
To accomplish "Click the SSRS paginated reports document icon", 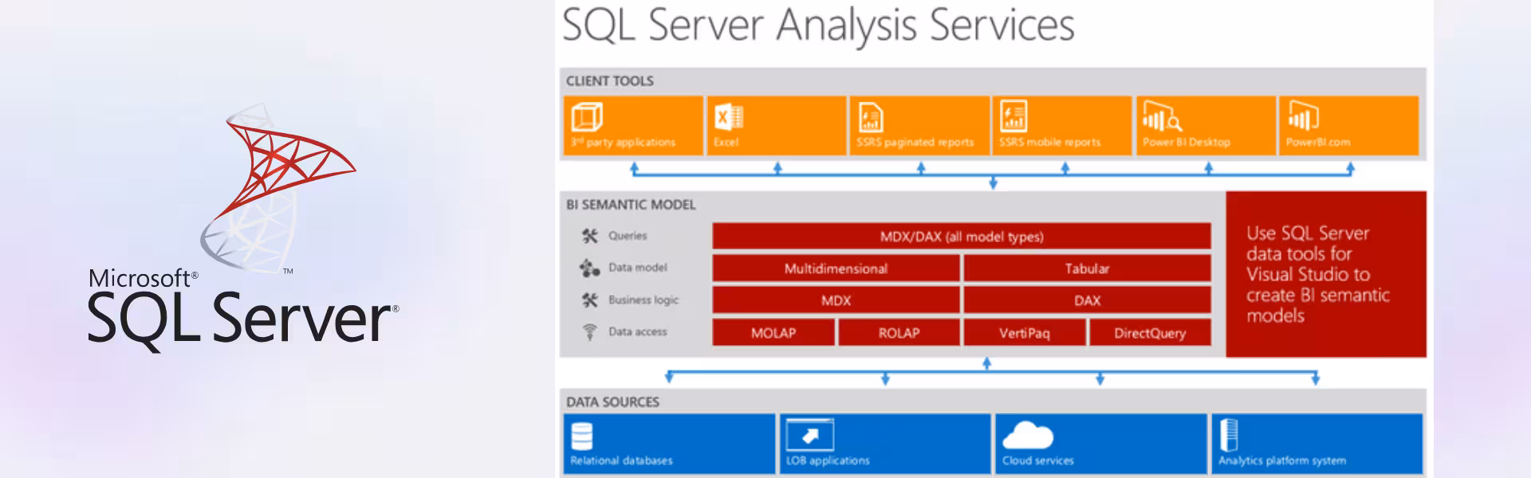I will coord(870,117).
